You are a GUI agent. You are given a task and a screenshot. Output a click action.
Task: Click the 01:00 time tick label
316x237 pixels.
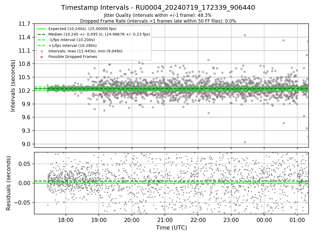297,220
